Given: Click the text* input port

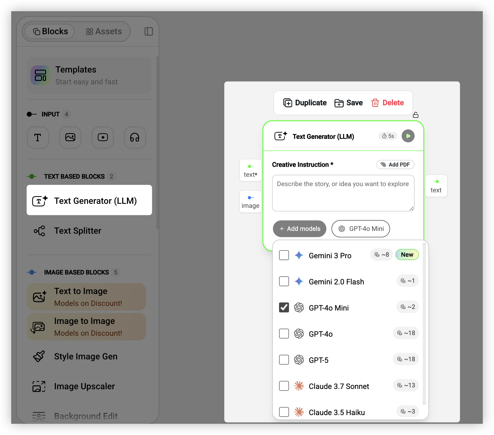Looking at the screenshot, I should click(x=250, y=171).
